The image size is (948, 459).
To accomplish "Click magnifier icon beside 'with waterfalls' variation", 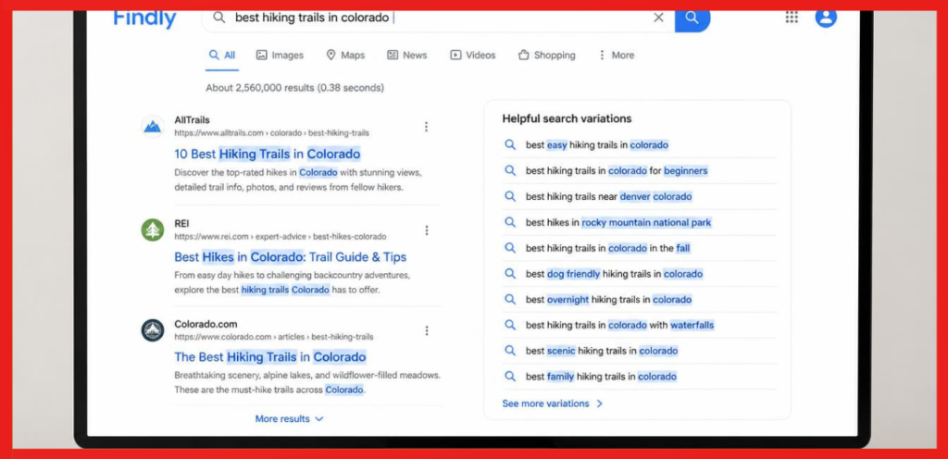I will (510, 325).
